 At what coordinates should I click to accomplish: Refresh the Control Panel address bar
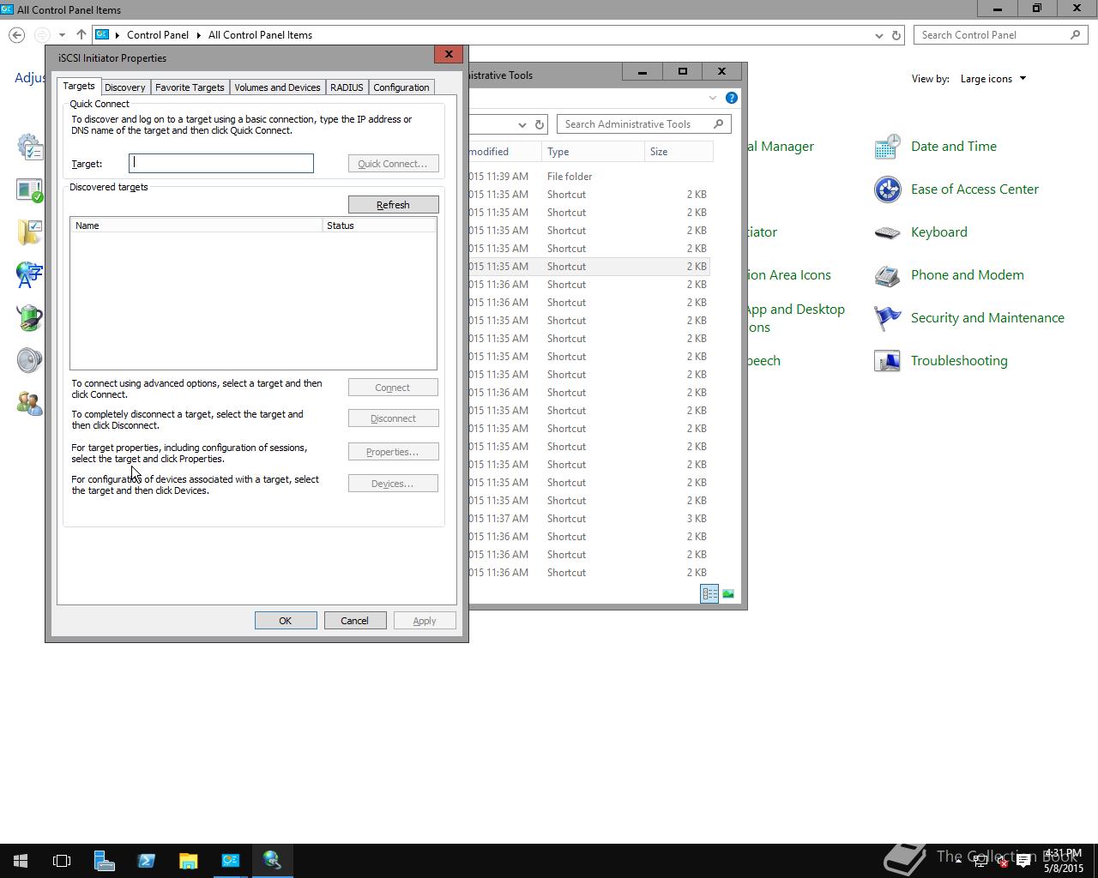[x=896, y=35]
